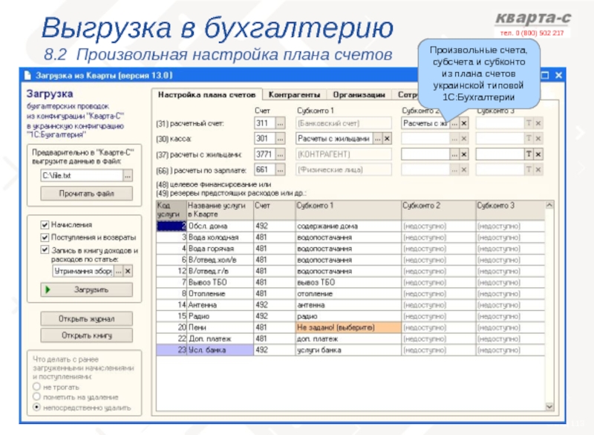Open Субконто 2 selection in расчеты с жильцами row

pos(454,154)
